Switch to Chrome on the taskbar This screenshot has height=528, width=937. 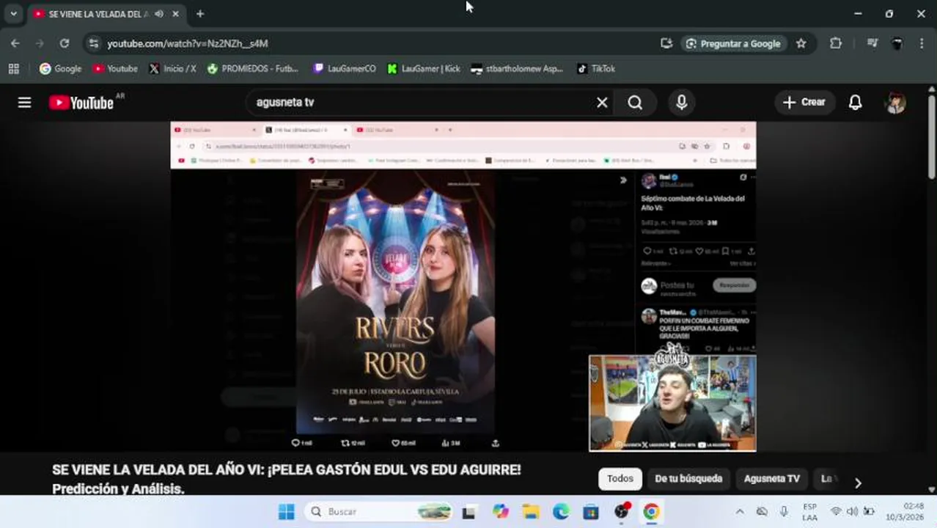(651, 512)
